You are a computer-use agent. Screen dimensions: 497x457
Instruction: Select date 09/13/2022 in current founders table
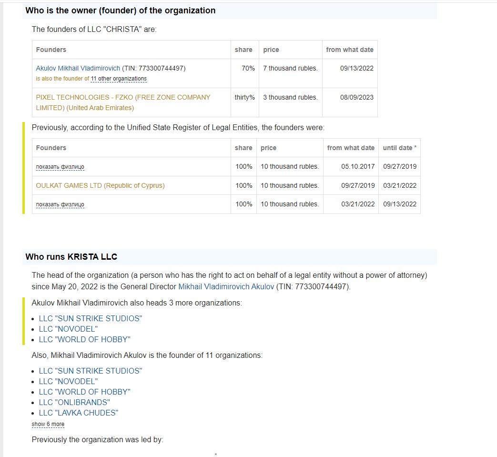point(350,73)
